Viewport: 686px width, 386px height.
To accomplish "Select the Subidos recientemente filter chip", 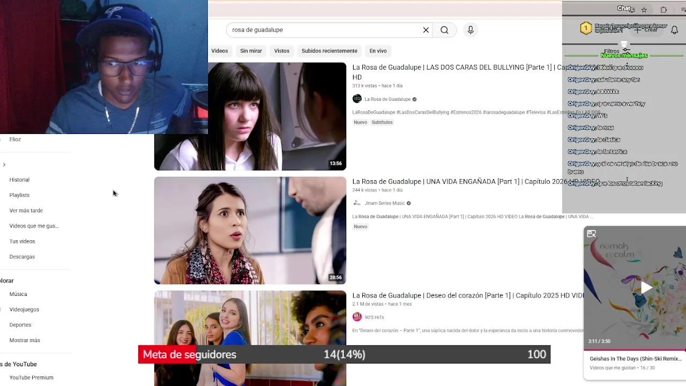I will click(x=329, y=51).
